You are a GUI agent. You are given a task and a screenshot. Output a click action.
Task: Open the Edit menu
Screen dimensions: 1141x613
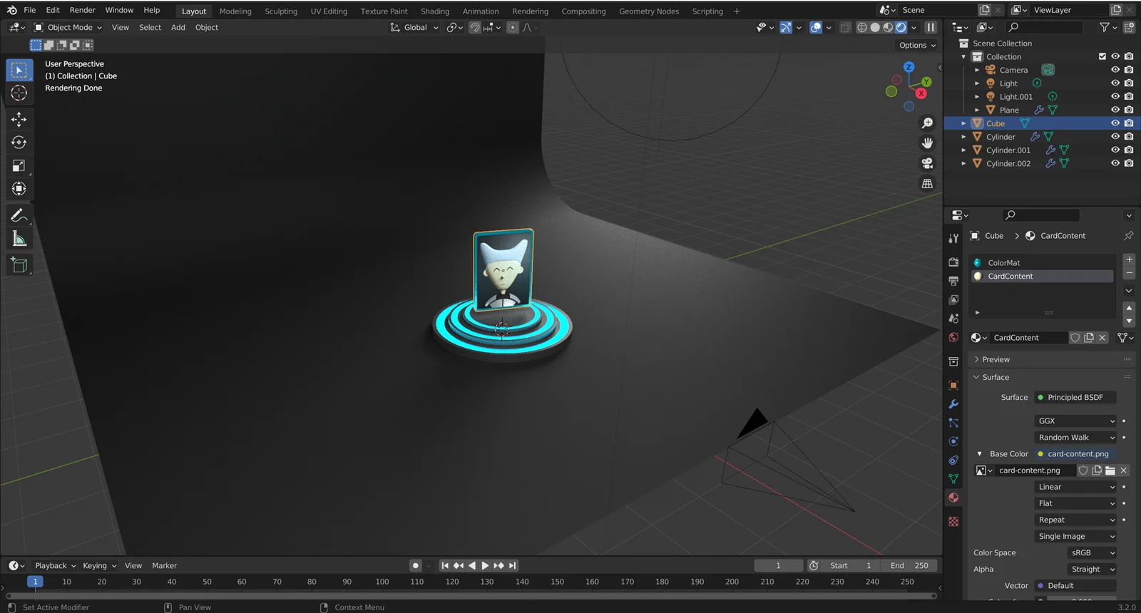click(x=53, y=10)
